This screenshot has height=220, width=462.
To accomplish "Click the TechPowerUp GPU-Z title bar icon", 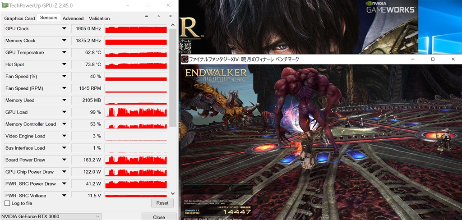I will [5, 5].
